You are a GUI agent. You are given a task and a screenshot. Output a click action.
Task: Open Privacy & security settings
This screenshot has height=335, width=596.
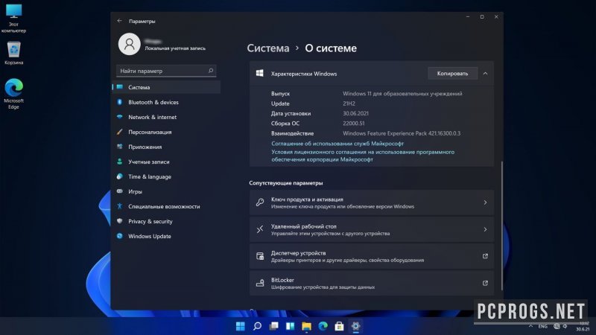click(x=166, y=221)
